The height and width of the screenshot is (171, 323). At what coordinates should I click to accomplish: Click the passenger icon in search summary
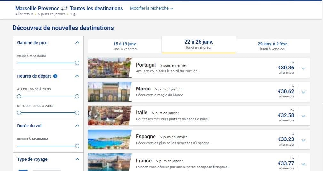pos(74,14)
